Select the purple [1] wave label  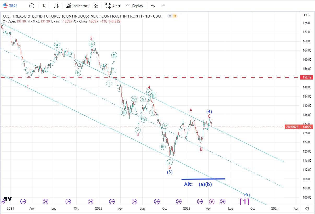pyautogui.click(x=244, y=201)
